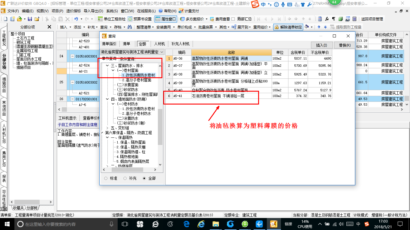Click the Save (floppy disk) icon
The width and height of the screenshot is (410, 230).
(x=30, y=19)
